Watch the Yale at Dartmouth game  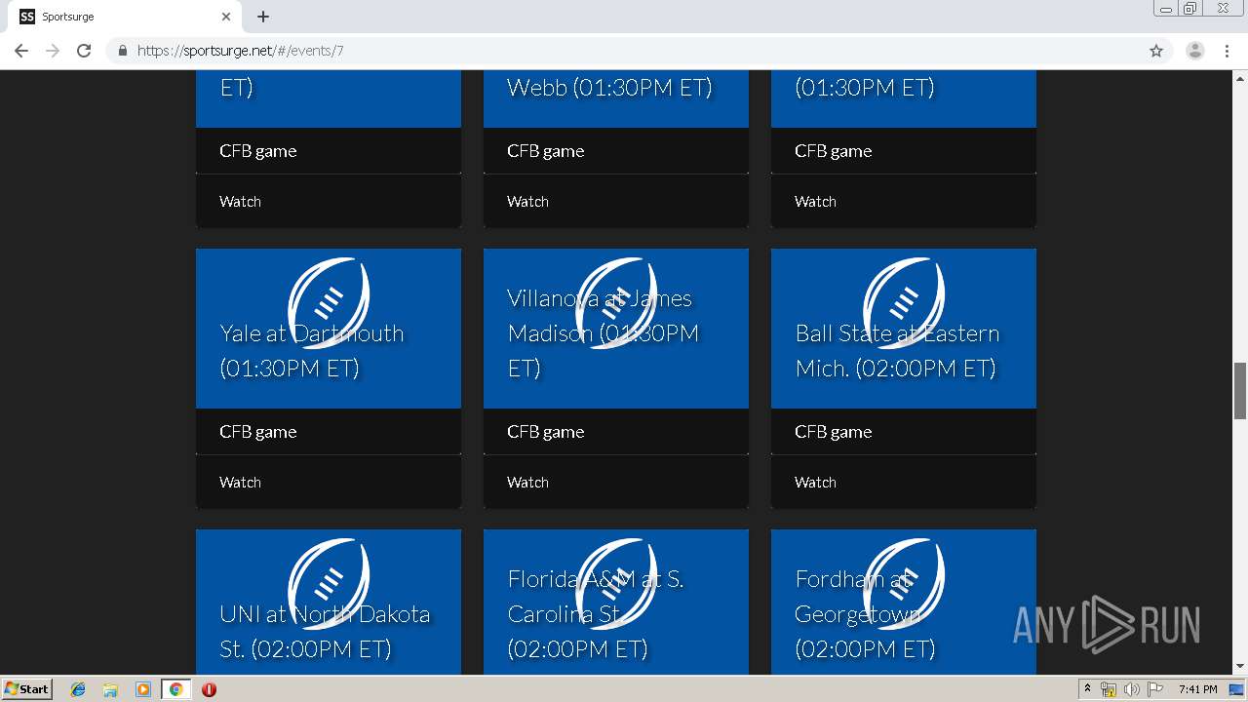tap(240, 482)
